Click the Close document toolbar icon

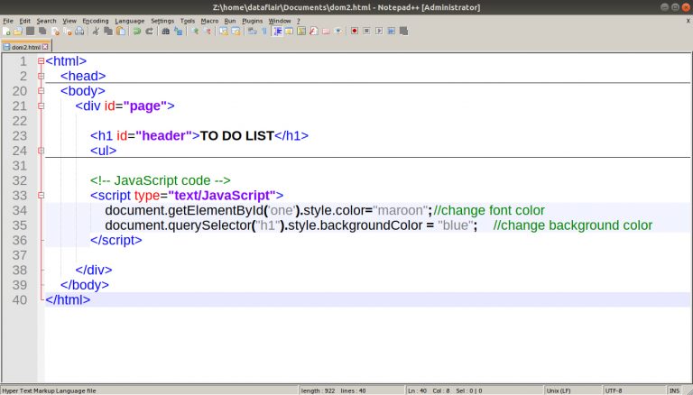point(56,31)
